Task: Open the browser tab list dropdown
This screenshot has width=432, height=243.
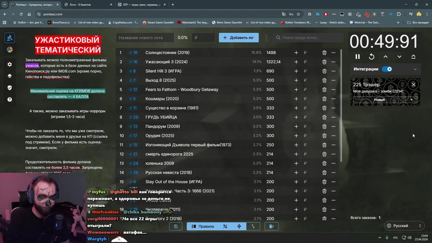Action: pos(4,5)
